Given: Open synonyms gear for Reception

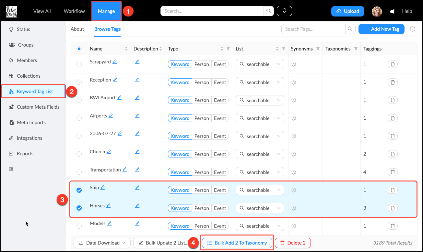Looking at the screenshot, I should [294, 82].
